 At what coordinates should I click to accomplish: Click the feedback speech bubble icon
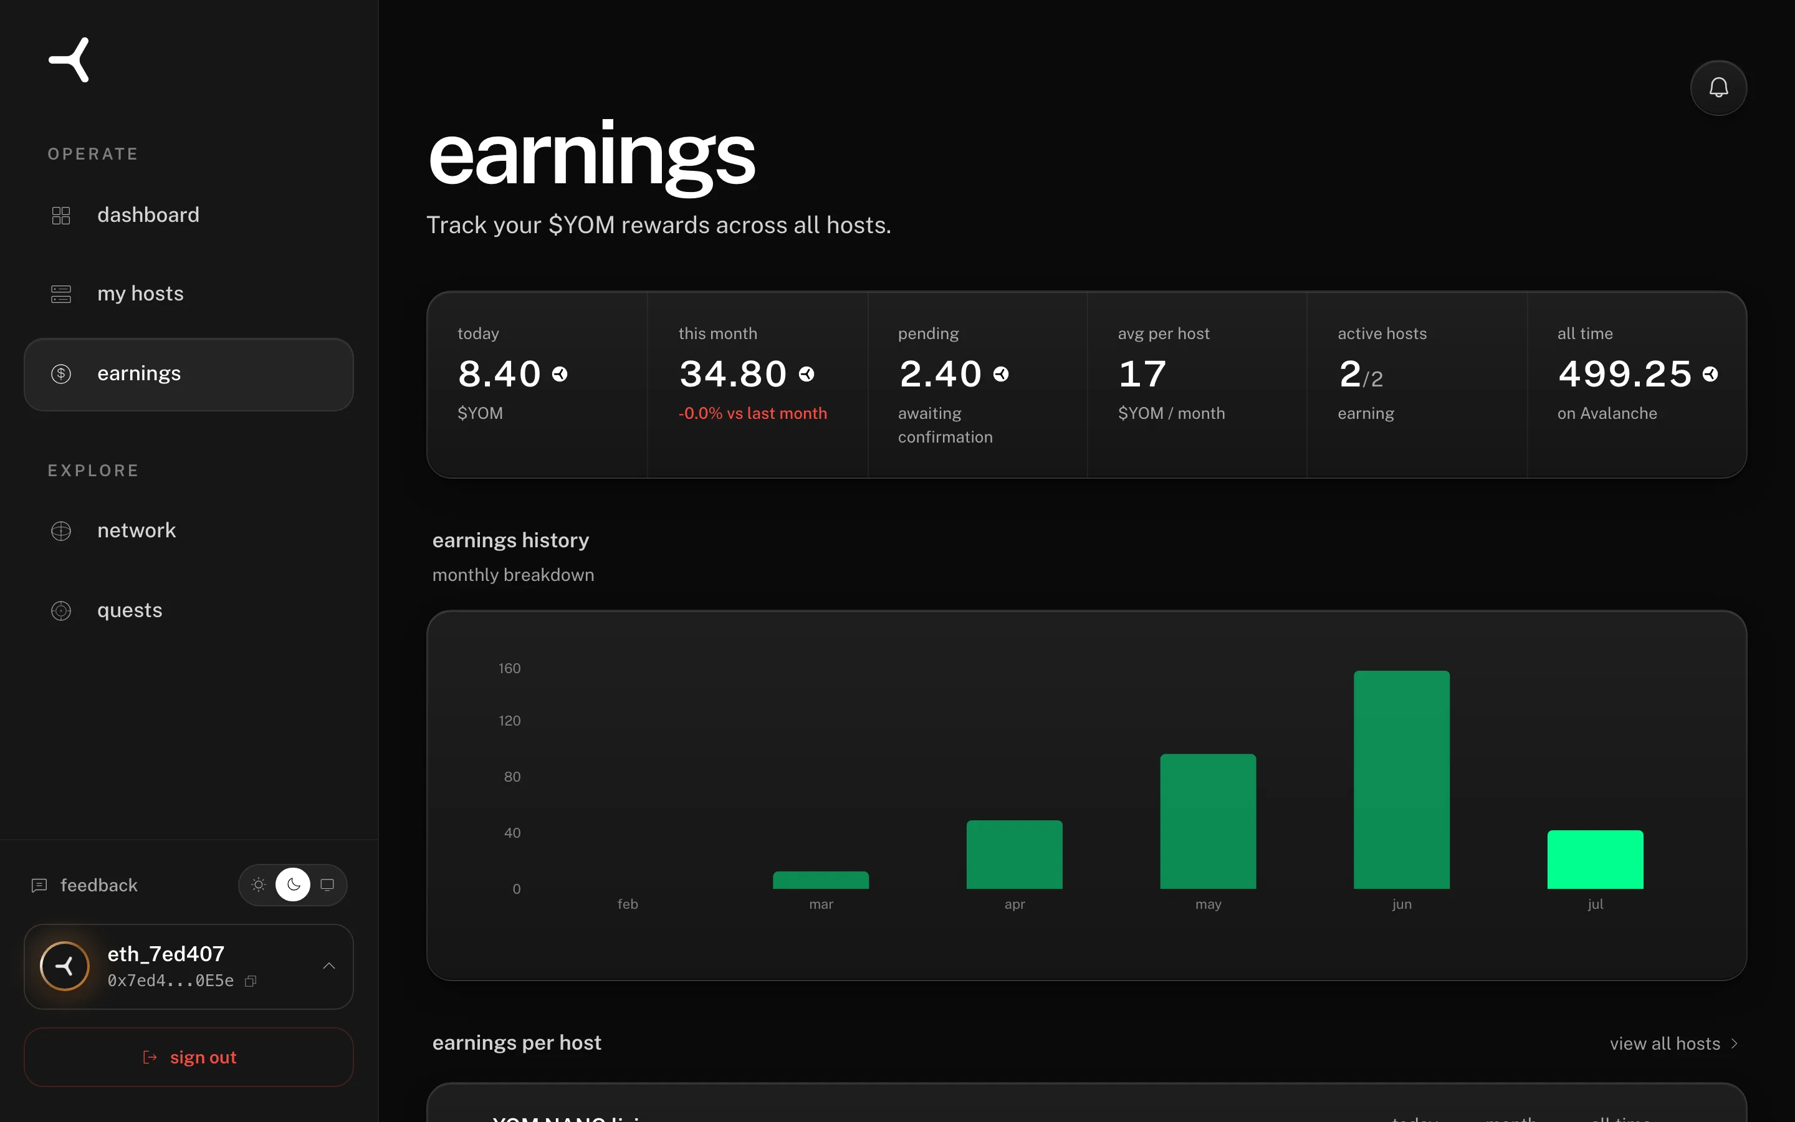39,885
